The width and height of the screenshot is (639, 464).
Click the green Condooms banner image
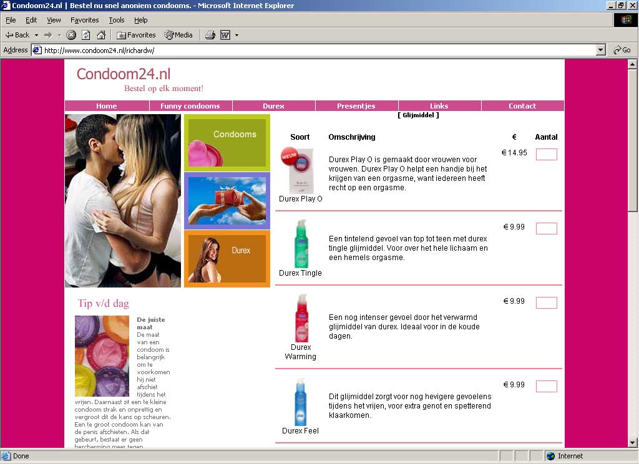pos(227,143)
